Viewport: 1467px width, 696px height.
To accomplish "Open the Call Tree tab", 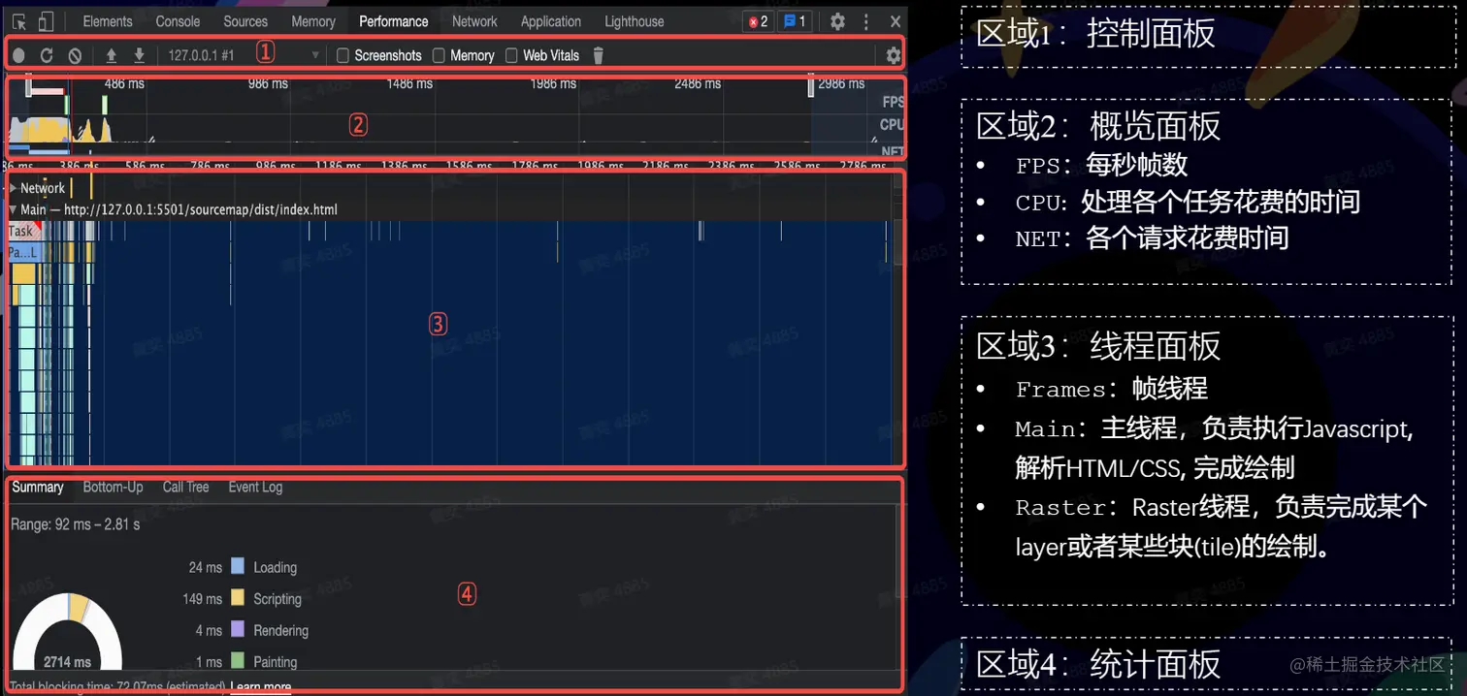I will point(185,487).
